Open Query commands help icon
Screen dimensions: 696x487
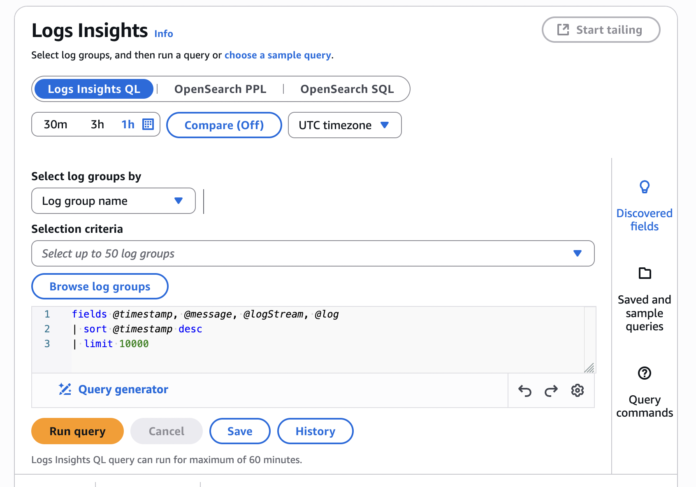click(x=644, y=373)
